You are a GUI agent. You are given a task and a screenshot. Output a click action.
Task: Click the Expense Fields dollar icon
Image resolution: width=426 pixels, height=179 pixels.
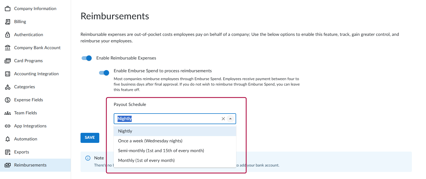pos(8,100)
